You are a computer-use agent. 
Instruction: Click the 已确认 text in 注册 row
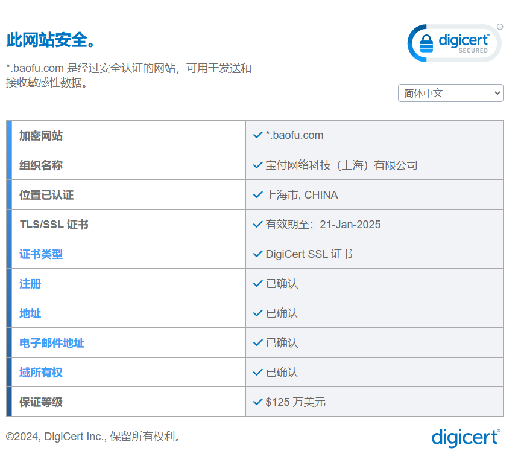282,284
